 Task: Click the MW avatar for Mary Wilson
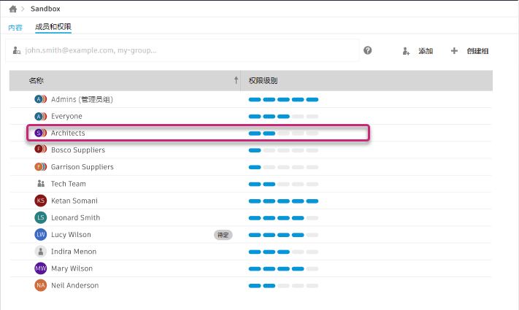click(x=40, y=268)
